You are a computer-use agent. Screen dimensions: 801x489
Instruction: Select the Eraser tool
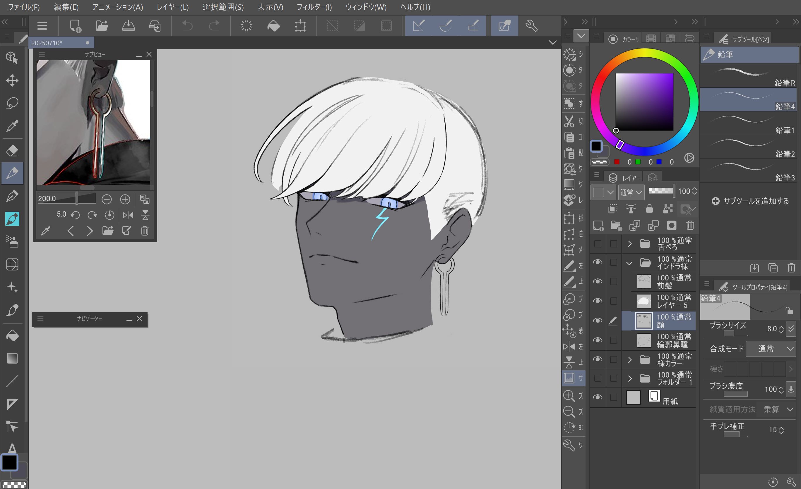coord(12,150)
